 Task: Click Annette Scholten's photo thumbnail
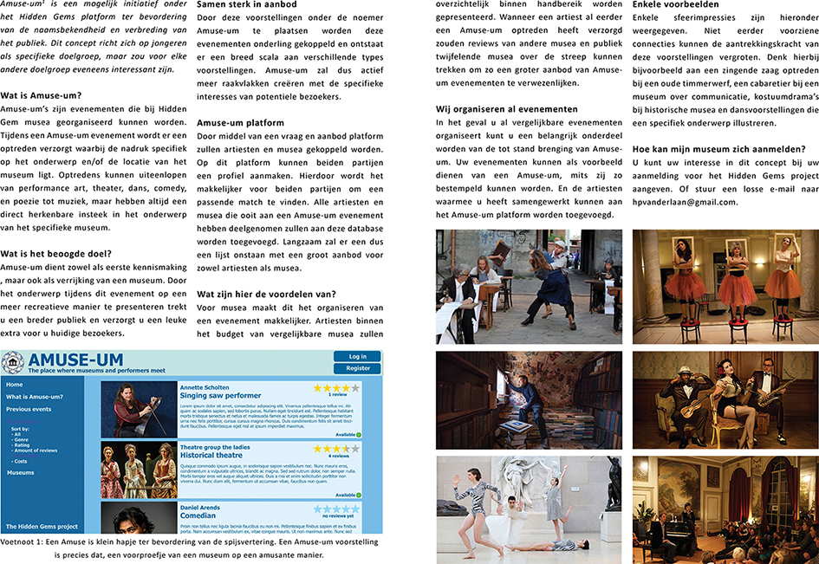point(139,410)
